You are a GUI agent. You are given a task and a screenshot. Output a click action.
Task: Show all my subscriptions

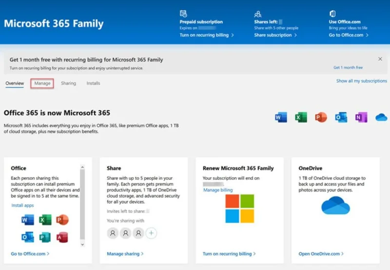362,81
